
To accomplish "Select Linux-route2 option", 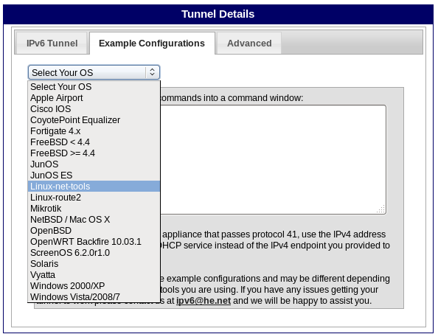I will [94, 198].
